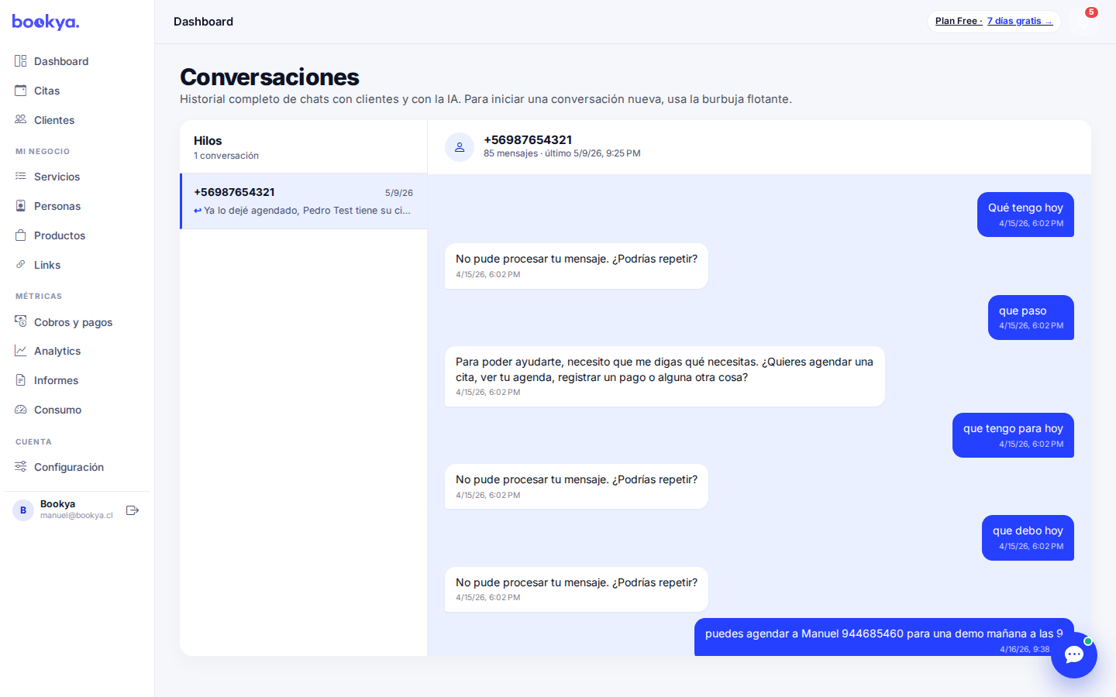Go home via the bookya logo
Screen dimensions: 1116x697
pos(46,22)
